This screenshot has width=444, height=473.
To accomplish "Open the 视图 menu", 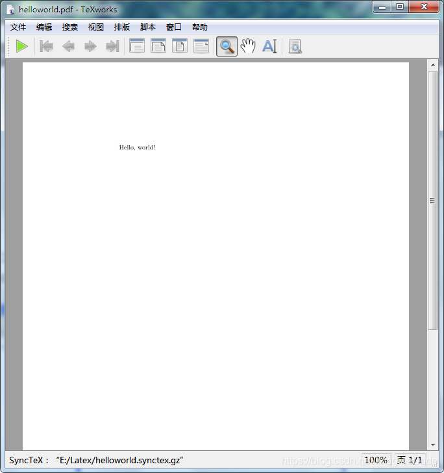I will (96, 27).
